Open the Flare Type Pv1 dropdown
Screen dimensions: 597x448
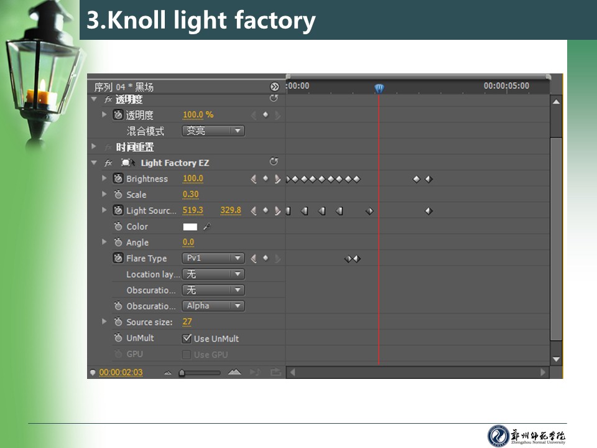[x=213, y=258]
